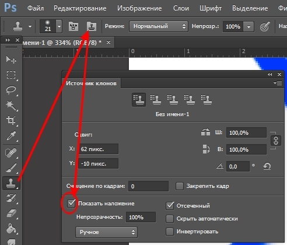
Task: Select the Magic Wand tool
Action: [11, 105]
